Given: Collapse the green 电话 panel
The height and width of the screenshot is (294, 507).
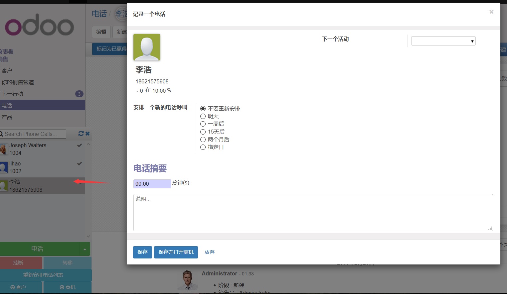Looking at the screenshot, I should point(86,248).
